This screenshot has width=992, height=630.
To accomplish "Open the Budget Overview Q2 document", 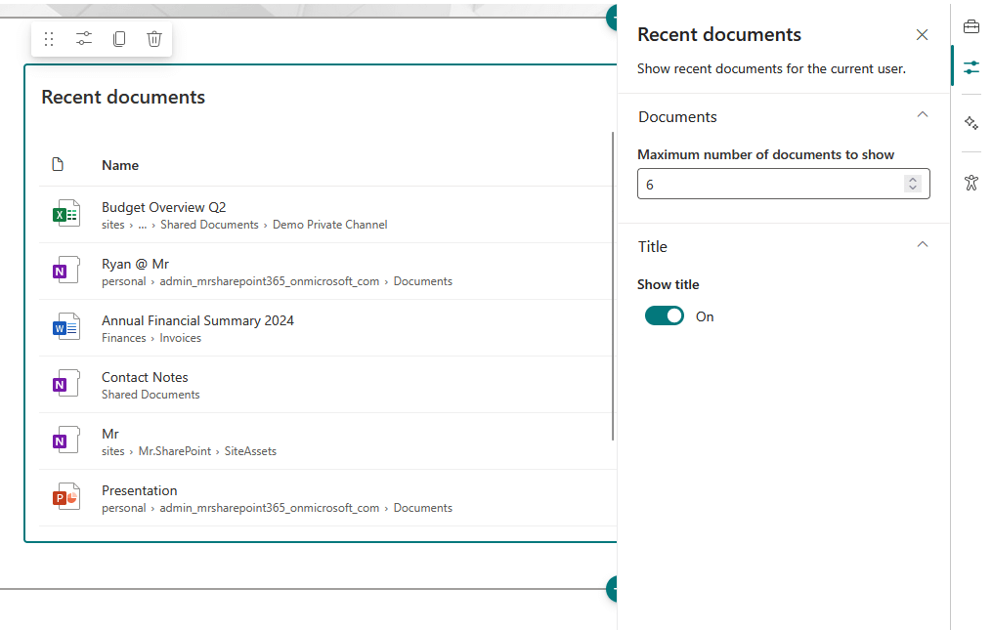I will click(x=164, y=207).
